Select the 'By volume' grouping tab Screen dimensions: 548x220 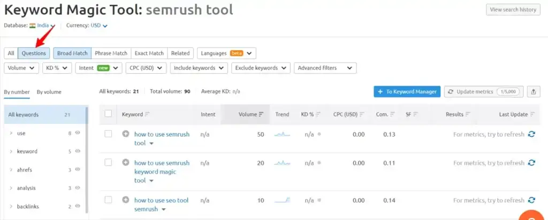[x=49, y=92]
